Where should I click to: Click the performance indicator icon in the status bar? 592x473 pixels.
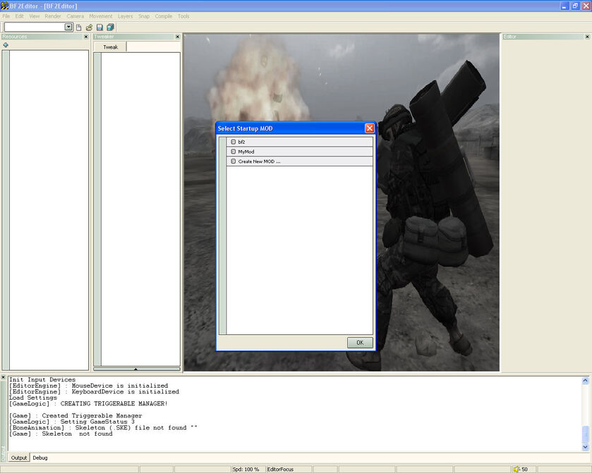[515, 468]
